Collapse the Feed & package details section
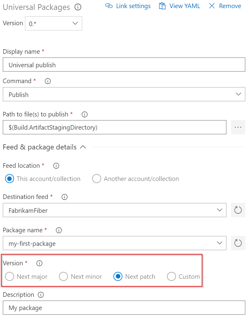 coord(83,147)
